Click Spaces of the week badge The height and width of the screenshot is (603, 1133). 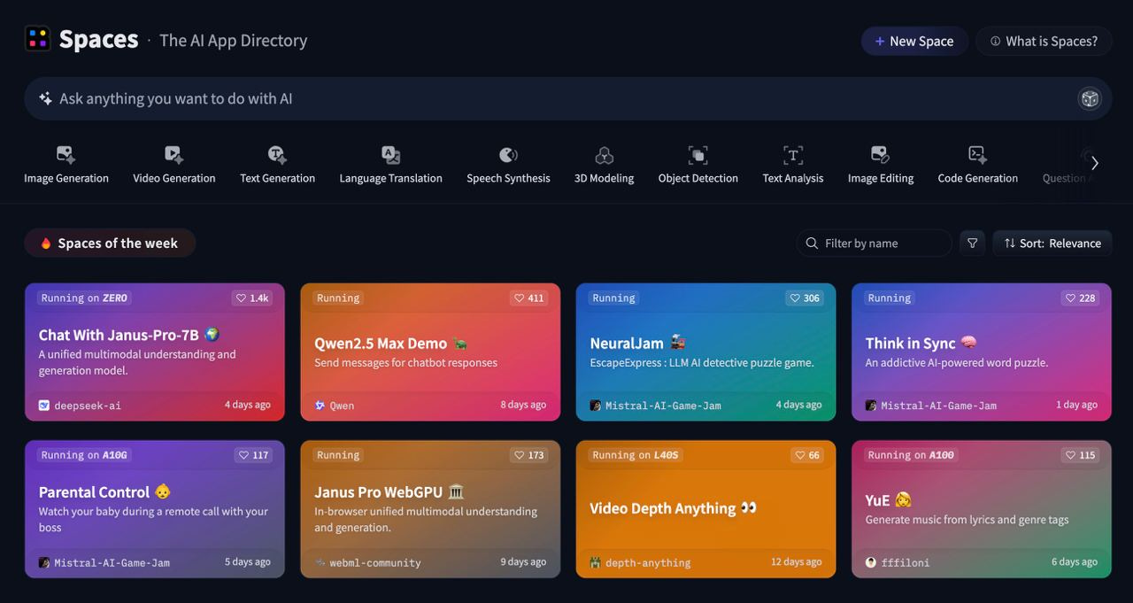[x=110, y=243]
